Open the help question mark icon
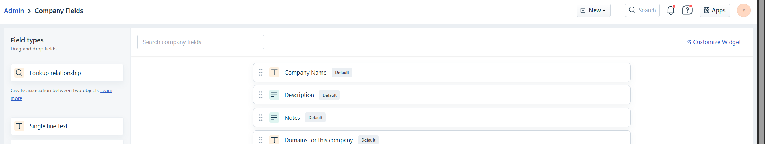Screen dimensions: 765x144 tap(687, 10)
